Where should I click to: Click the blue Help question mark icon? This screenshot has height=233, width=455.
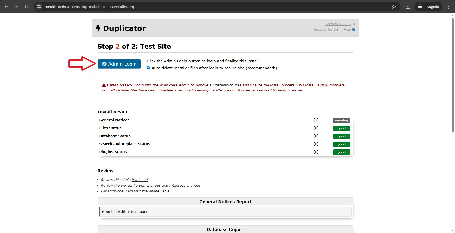coord(353,30)
